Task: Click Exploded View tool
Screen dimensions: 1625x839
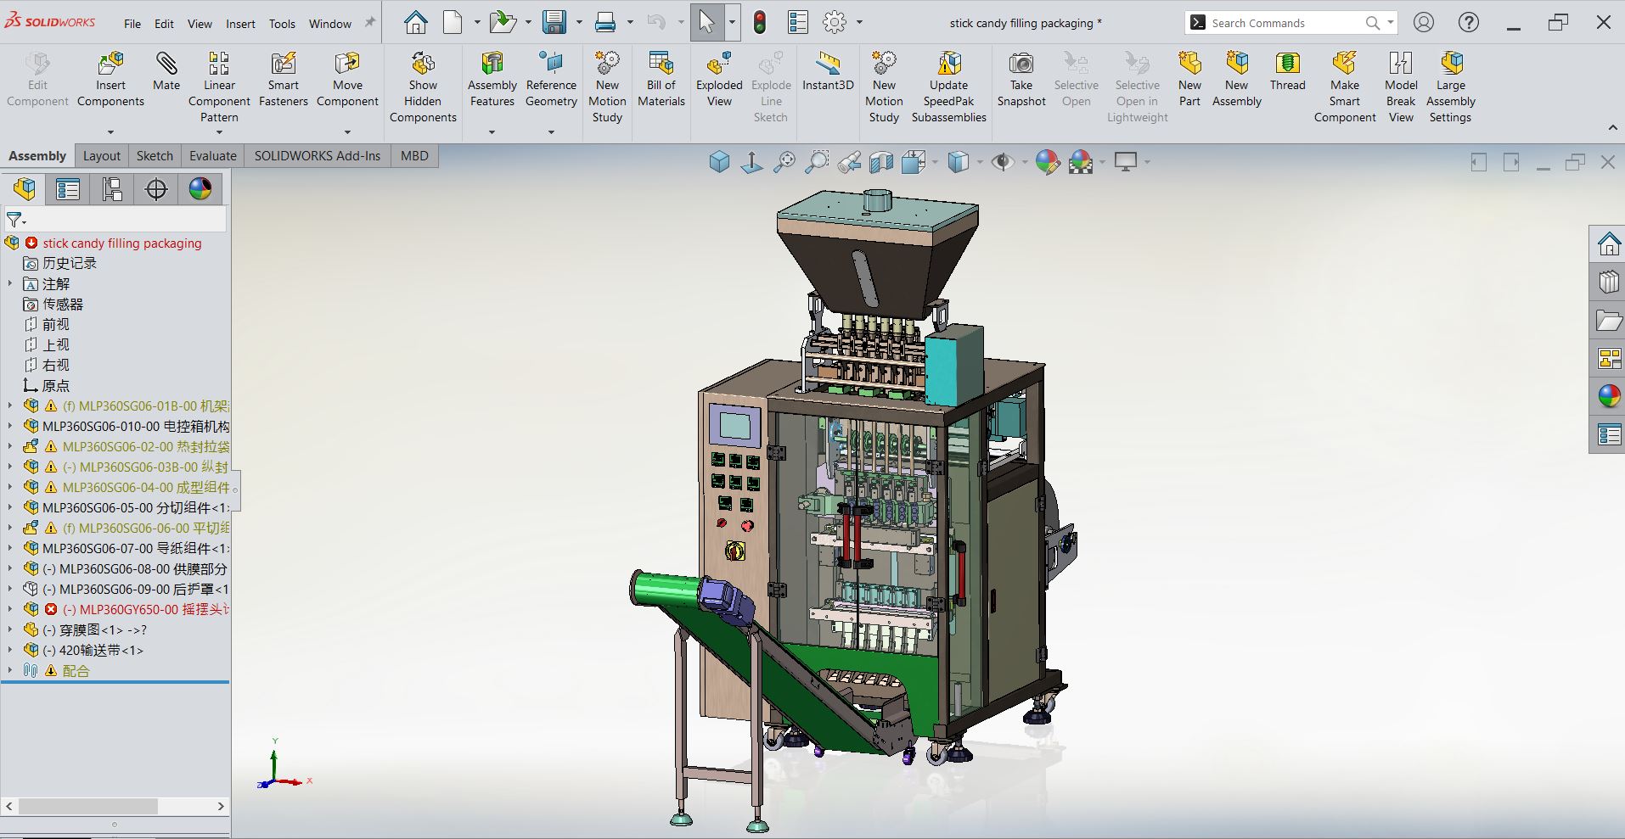Action: [719, 80]
